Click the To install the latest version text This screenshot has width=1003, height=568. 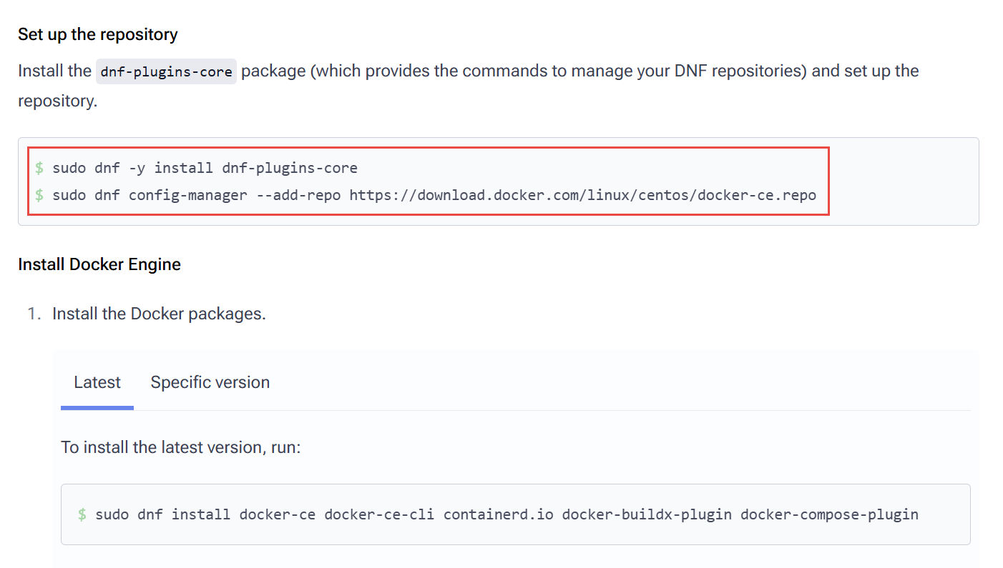click(x=180, y=447)
